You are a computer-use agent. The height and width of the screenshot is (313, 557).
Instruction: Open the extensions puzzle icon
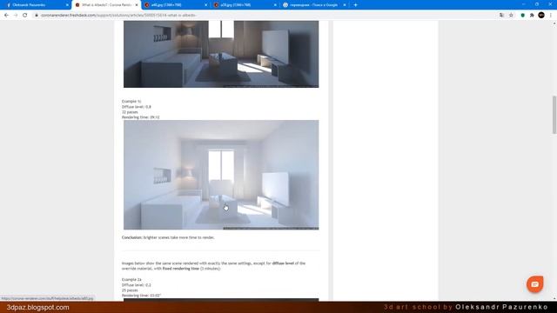(532, 16)
